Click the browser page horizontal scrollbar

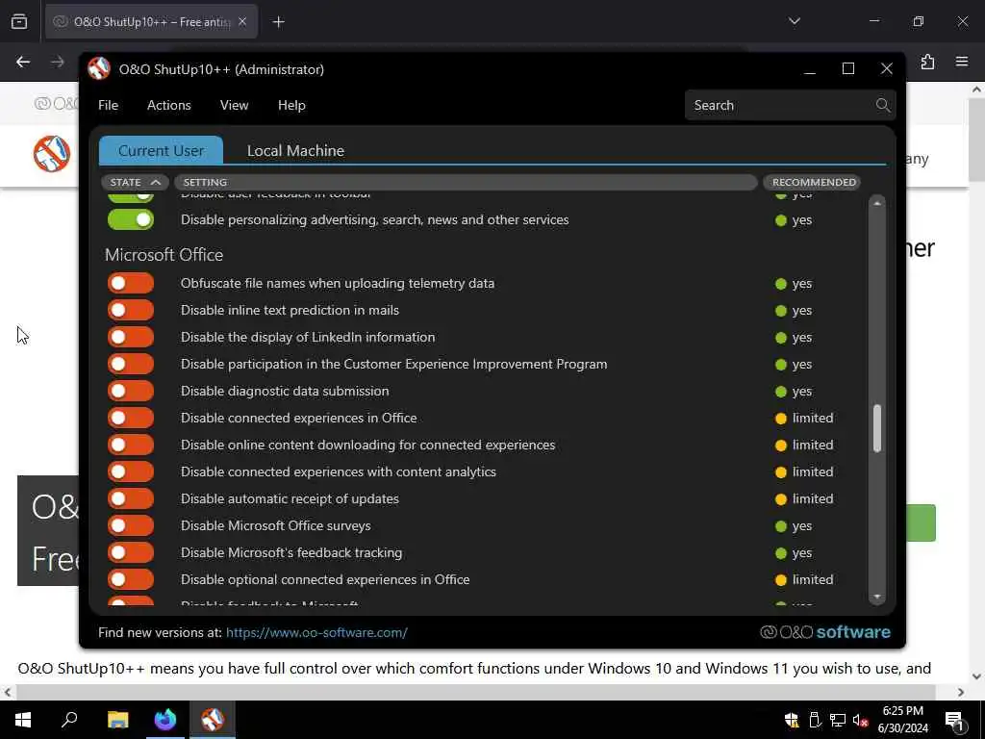tap(475, 692)
